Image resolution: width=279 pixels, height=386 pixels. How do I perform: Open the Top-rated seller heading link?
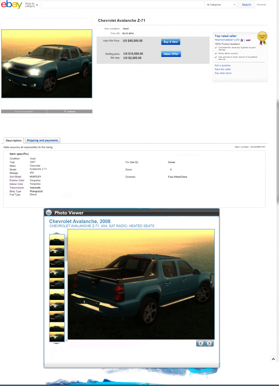tap(226, 36)
